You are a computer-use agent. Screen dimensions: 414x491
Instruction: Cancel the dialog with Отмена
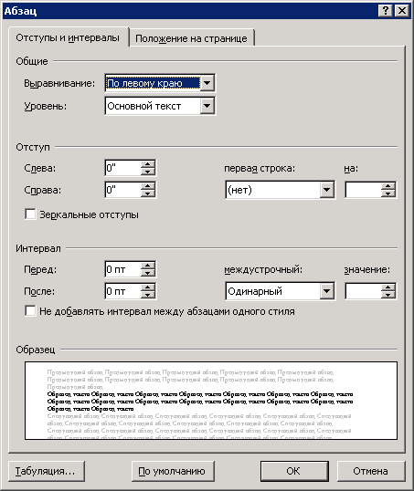371,471
